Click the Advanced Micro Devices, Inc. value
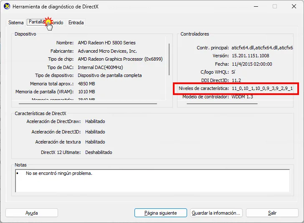The image size is (304, 223). pyautogui.click(x=107, y=51)
